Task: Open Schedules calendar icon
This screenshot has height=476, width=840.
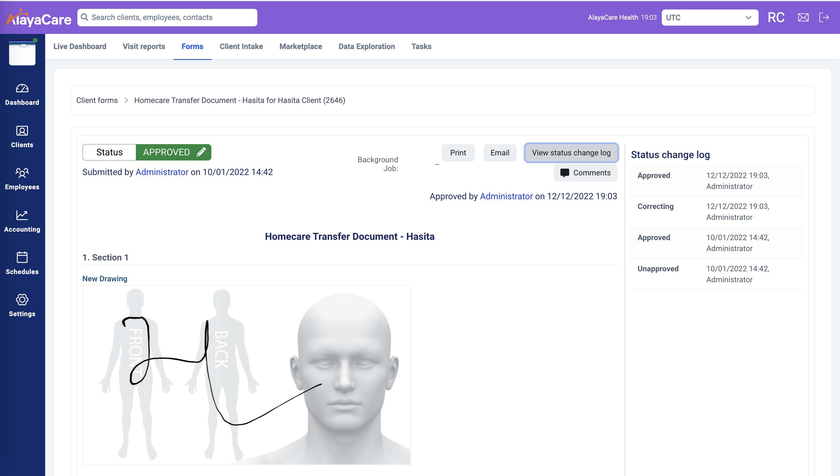Action: pos(22,258)
